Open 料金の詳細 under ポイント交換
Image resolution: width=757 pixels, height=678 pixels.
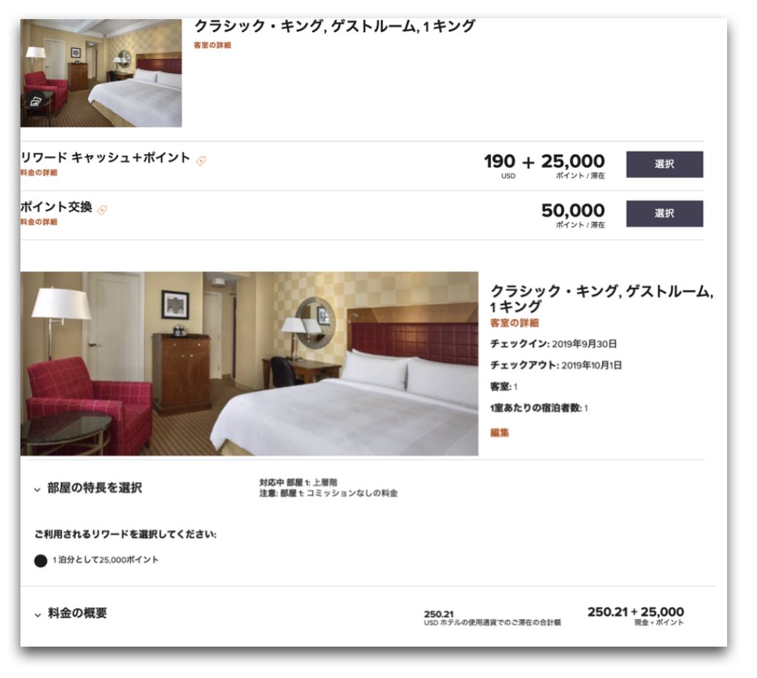39,222
